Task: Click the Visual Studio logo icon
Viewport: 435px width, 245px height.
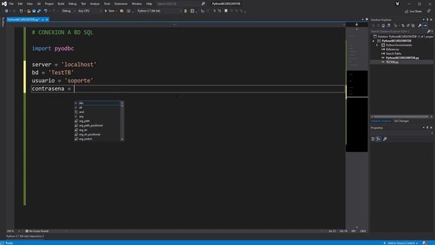Action: [x=4, y=4]
